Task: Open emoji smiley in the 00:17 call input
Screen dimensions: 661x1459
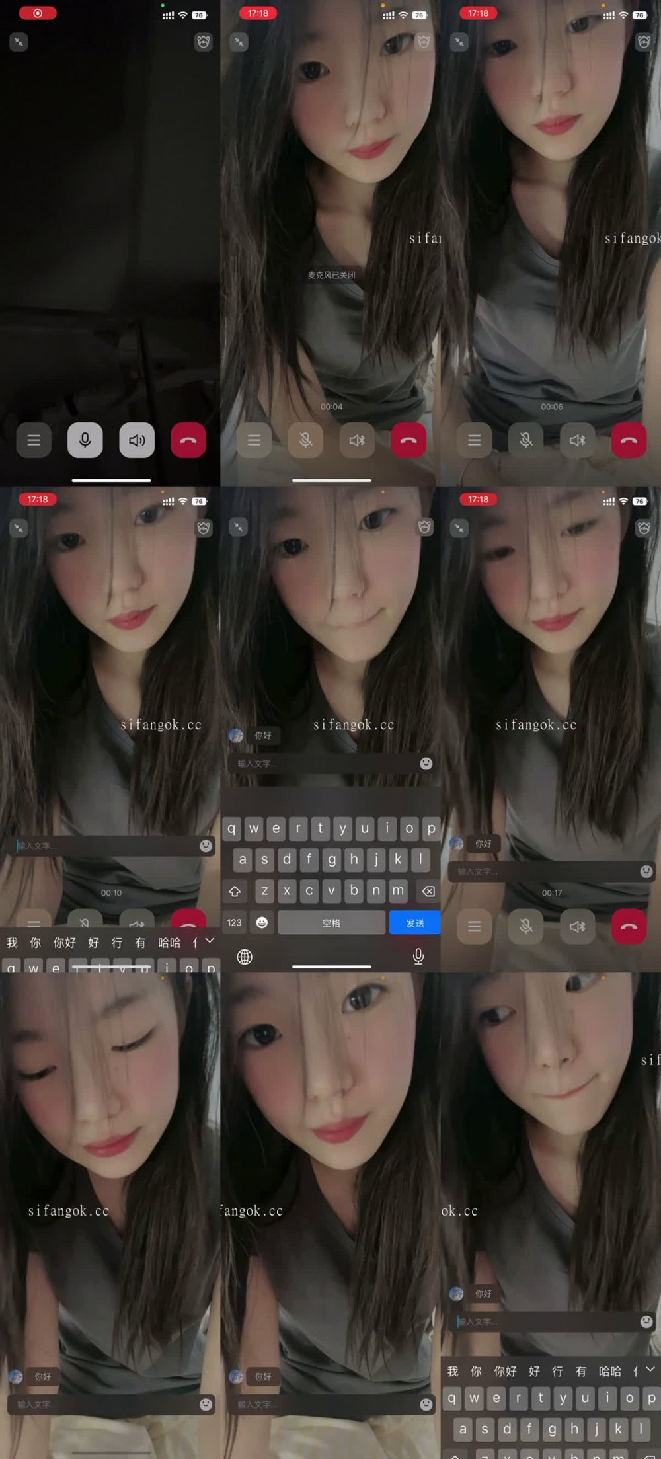Action: [x=646, y=871]
